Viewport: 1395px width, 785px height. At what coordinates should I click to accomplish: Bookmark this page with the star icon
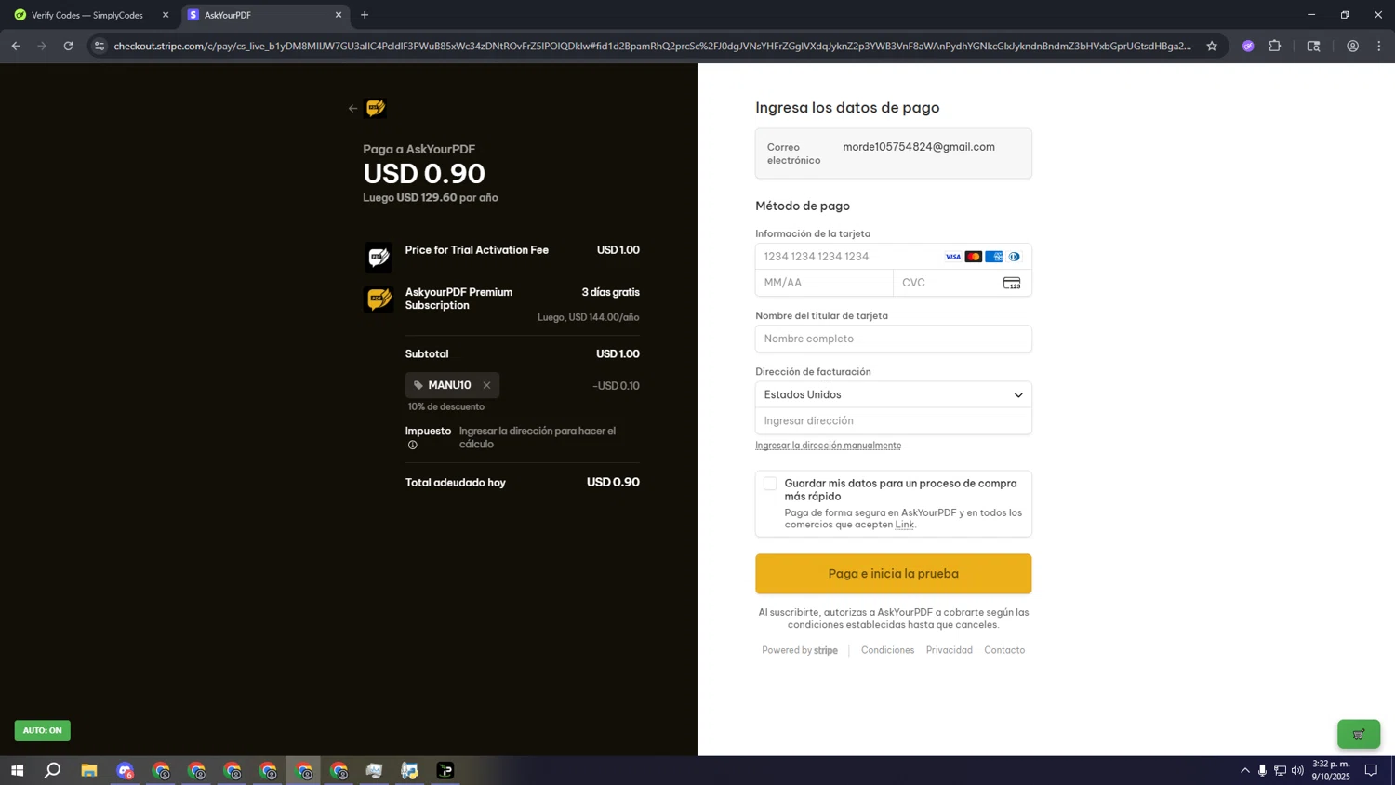point(1212,46)
